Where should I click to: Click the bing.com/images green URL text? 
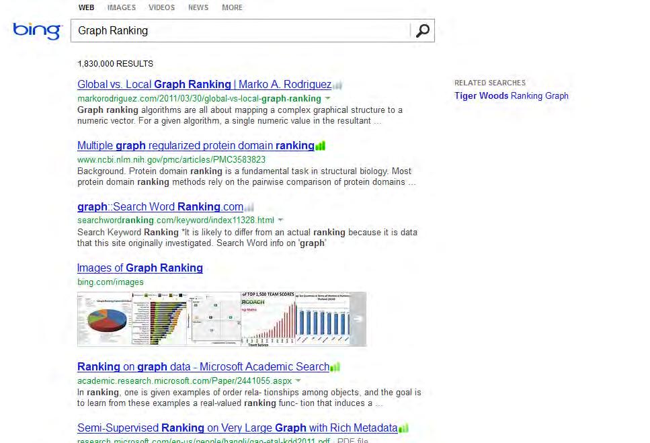click(x=110, y=282)
